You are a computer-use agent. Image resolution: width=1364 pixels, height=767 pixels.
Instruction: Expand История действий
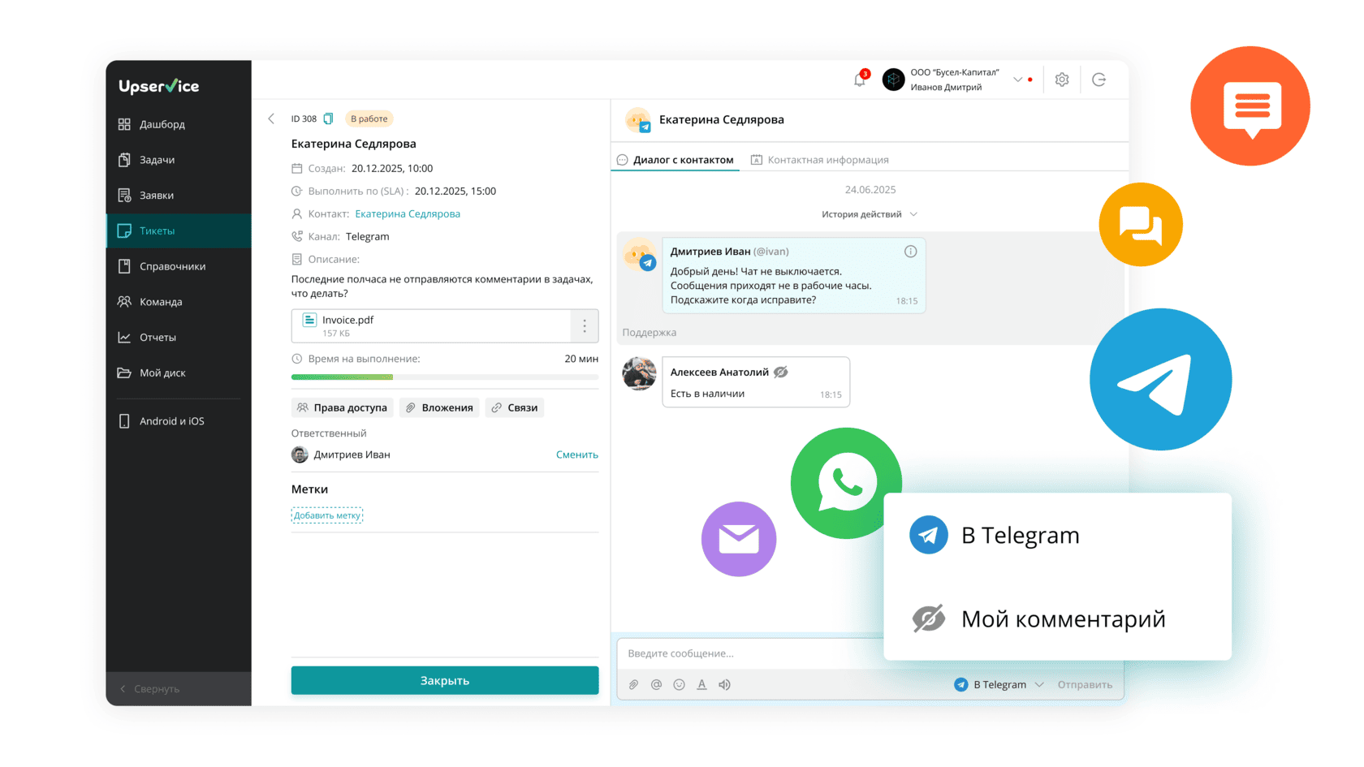pos(869,214)
